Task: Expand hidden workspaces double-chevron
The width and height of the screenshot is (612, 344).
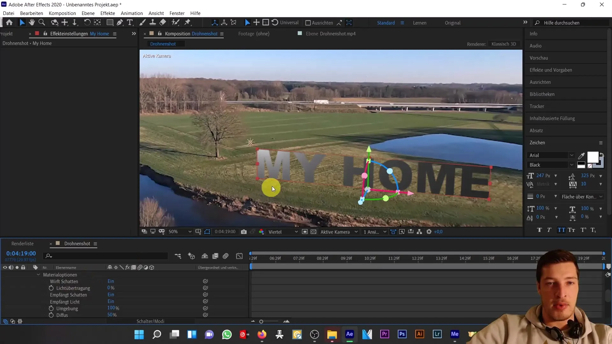Action: pyautogui.click(x=525, y=22)
